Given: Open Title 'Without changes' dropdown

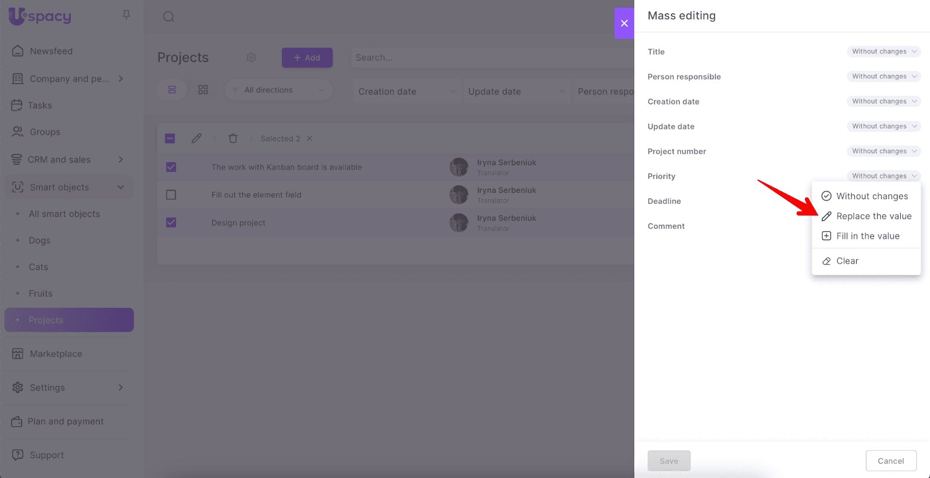Looking at the screenshot, I should 884,52.
